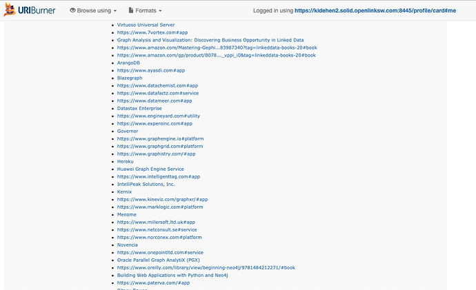This screenshot has width=476, height=290.
Task: Open the Formats dropdown menu
Action: tap(146, 10)
